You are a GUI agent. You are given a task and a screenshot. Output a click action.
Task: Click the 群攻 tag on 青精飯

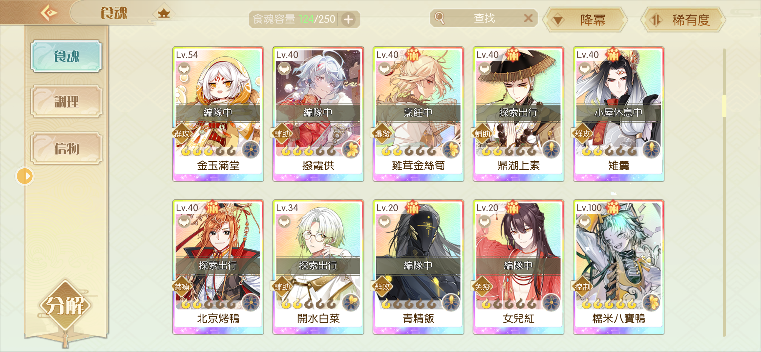(382, 286)
